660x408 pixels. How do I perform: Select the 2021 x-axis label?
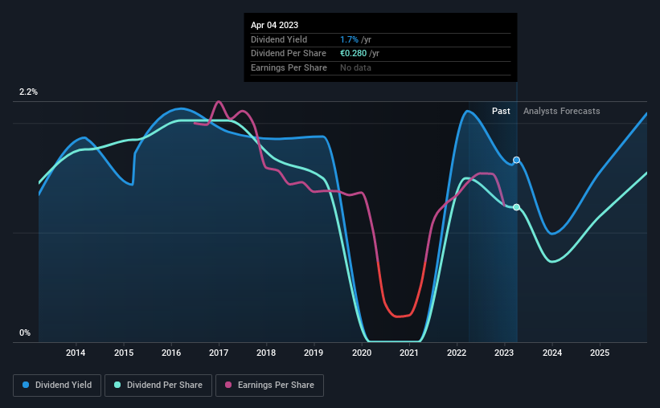[x=409, y=353]
